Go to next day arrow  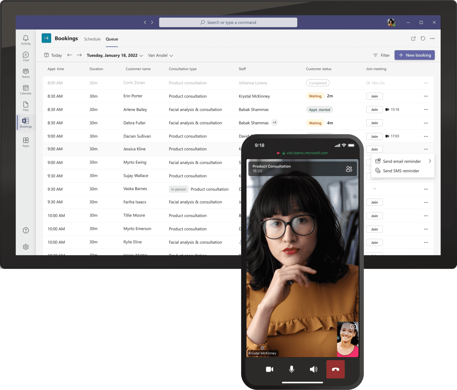point(79,55)
